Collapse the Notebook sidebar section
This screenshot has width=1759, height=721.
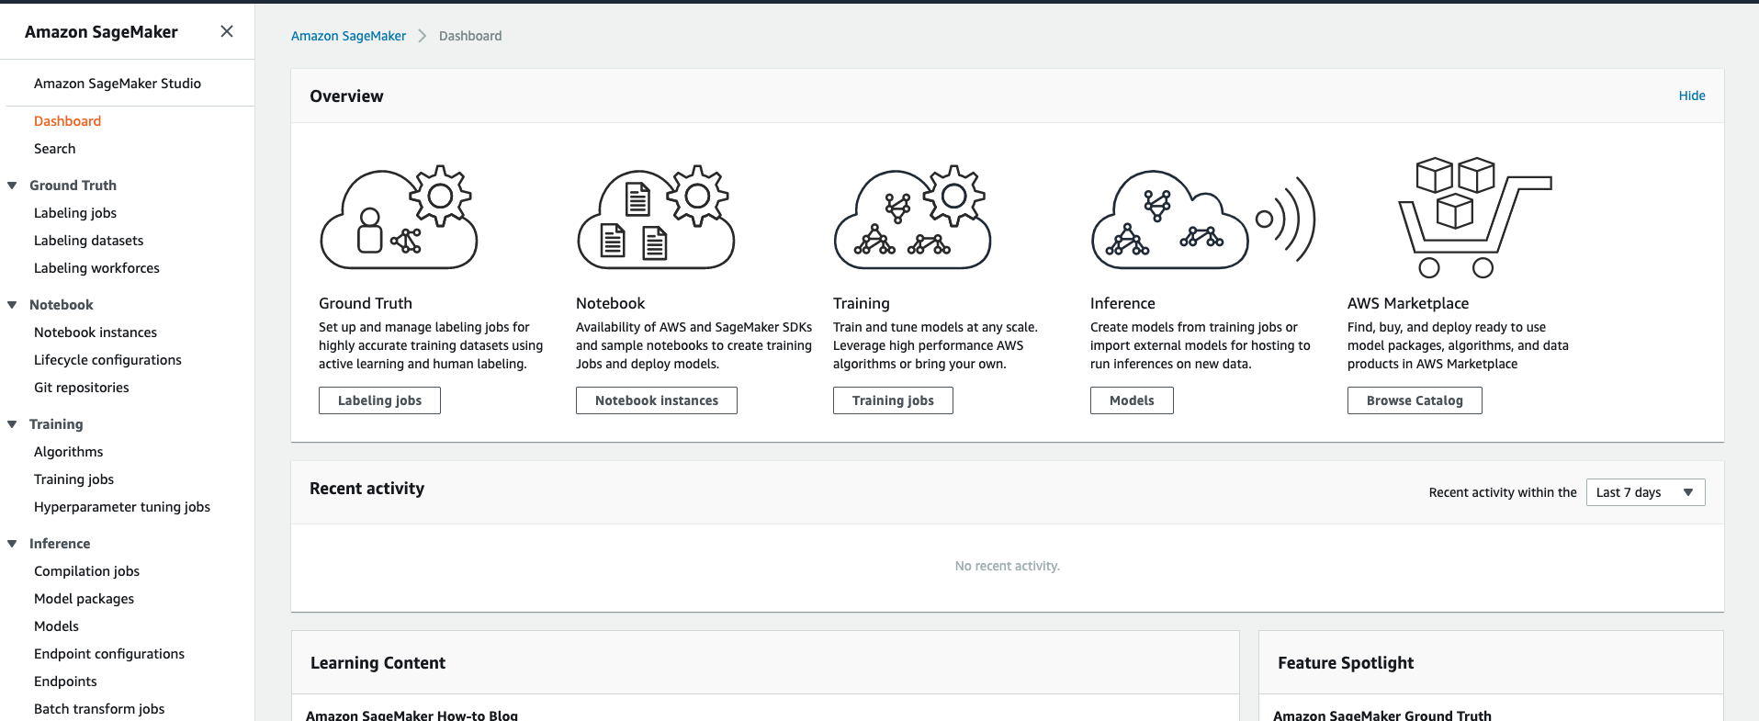pyautogui.click(x=12, y=305)
